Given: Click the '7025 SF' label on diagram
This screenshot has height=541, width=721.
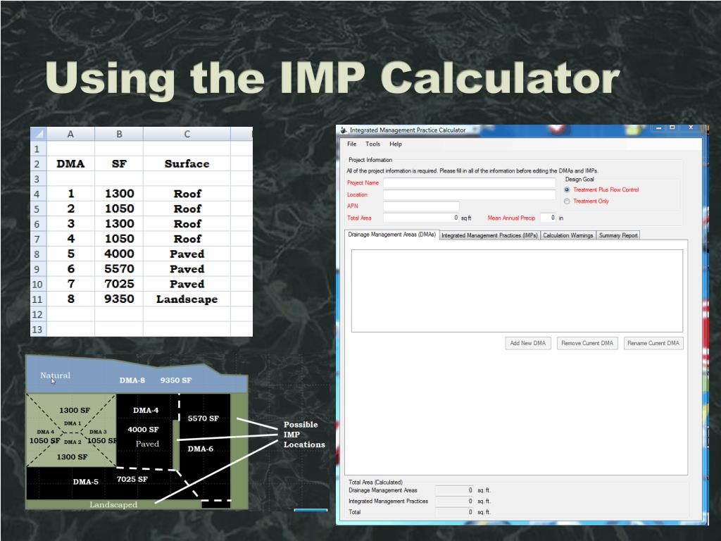Looking at the screenshot, I should 132,479.
